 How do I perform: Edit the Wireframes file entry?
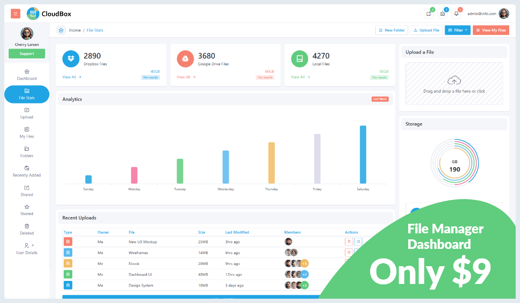(358, 252)
